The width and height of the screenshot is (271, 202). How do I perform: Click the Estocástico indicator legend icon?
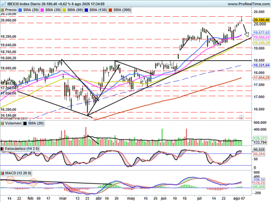(2, 149)
